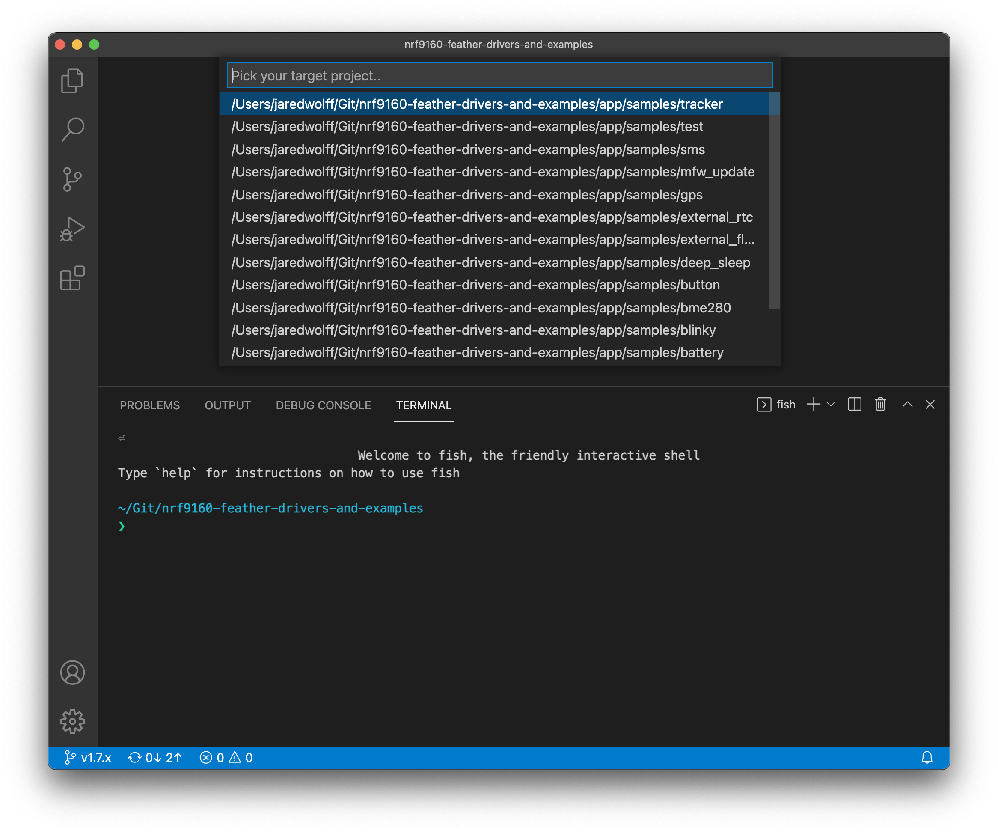Viewport: 998px width, 833px height.
Task: Pick the samples/external_rtc project
Action: (494, 217)
